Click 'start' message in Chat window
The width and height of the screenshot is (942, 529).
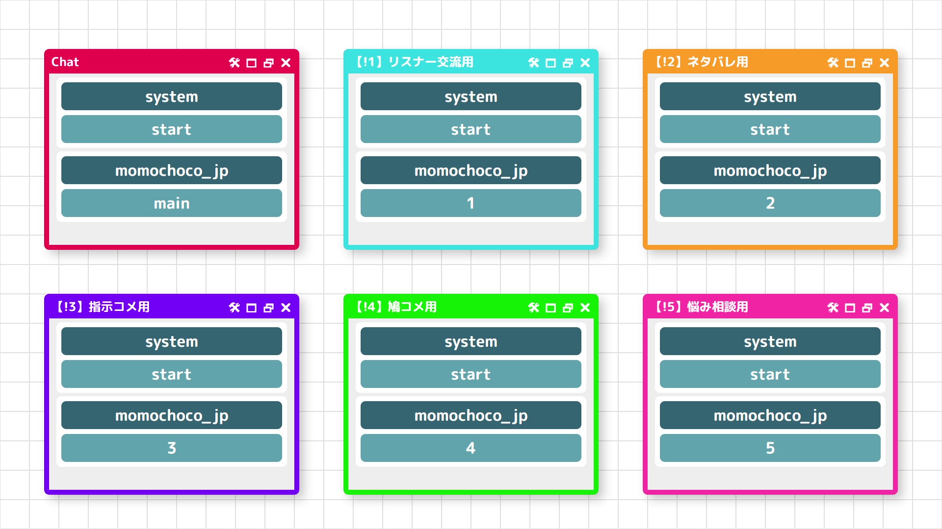(172, 129)
